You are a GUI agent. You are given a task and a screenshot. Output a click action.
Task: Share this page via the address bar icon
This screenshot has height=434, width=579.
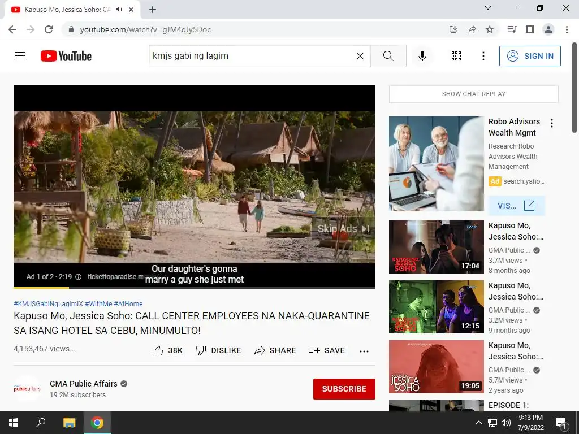[x=471, y=29]
